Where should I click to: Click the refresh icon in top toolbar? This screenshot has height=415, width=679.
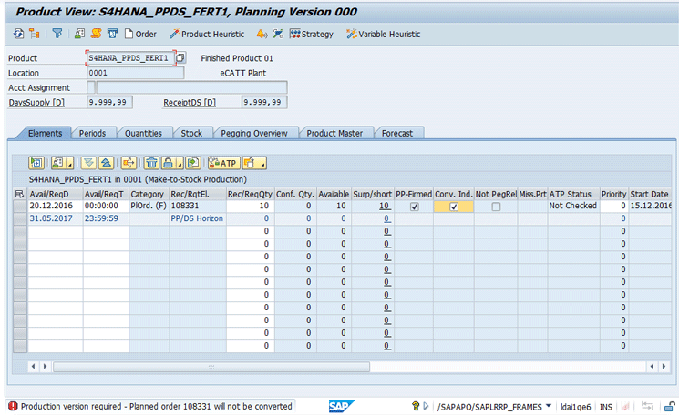tap(18, 34)
